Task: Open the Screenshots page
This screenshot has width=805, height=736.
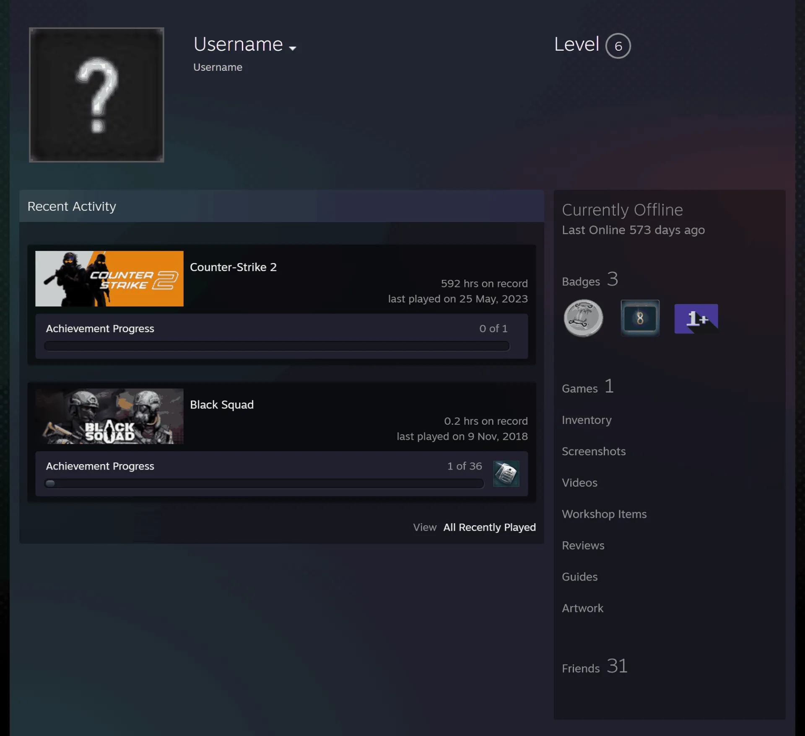Action: coord(594,452)
